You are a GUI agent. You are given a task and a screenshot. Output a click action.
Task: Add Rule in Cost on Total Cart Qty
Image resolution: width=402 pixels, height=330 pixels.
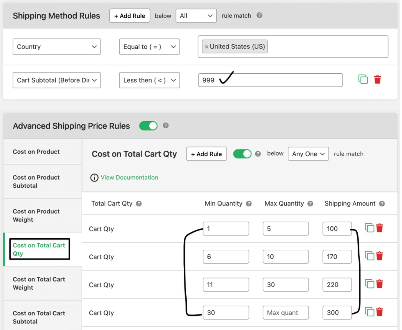click(x=206, y=154)
